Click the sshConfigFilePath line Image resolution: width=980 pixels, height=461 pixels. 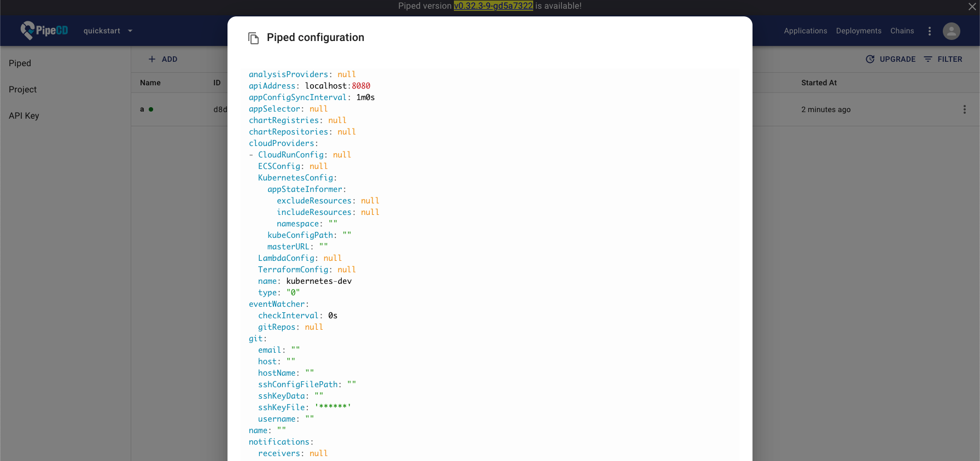(307, 384)
